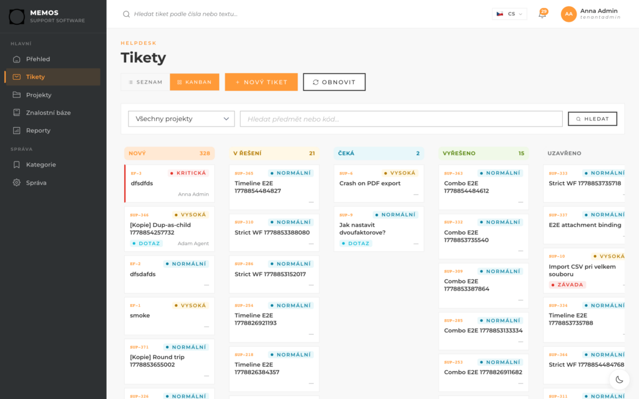Open Znalostní báze in sidebar
Screen dimensions: 639x399
(x=53, y=113)
